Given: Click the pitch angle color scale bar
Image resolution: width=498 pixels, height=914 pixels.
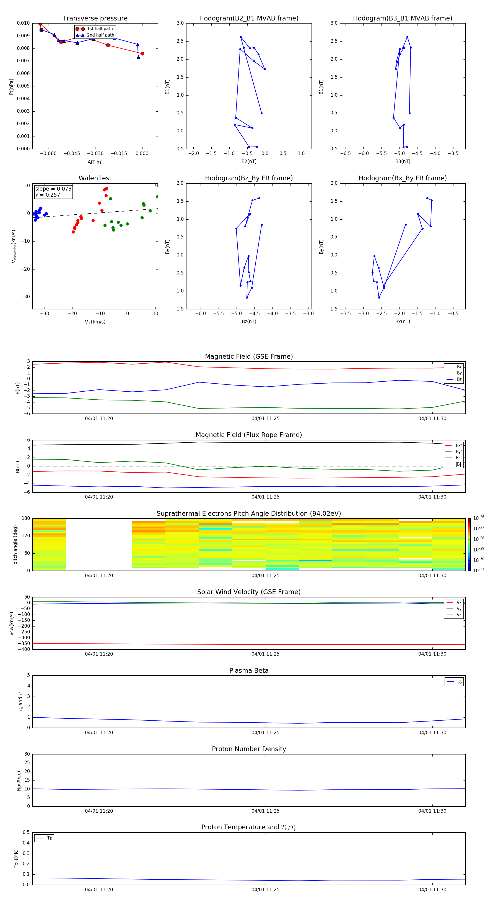Looking at the screenshot, I should [x=469, y=545].
